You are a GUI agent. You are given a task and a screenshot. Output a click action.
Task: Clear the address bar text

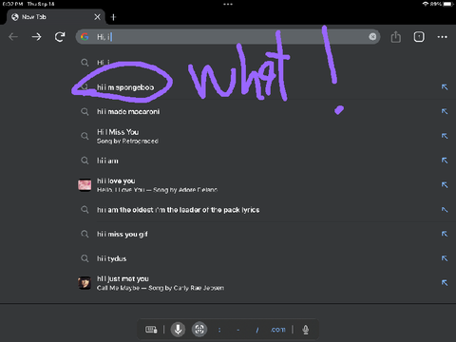tap(372, 37)
